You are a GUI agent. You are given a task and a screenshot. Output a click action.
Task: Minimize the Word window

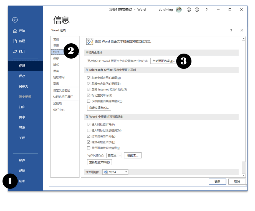coord(218,10)
